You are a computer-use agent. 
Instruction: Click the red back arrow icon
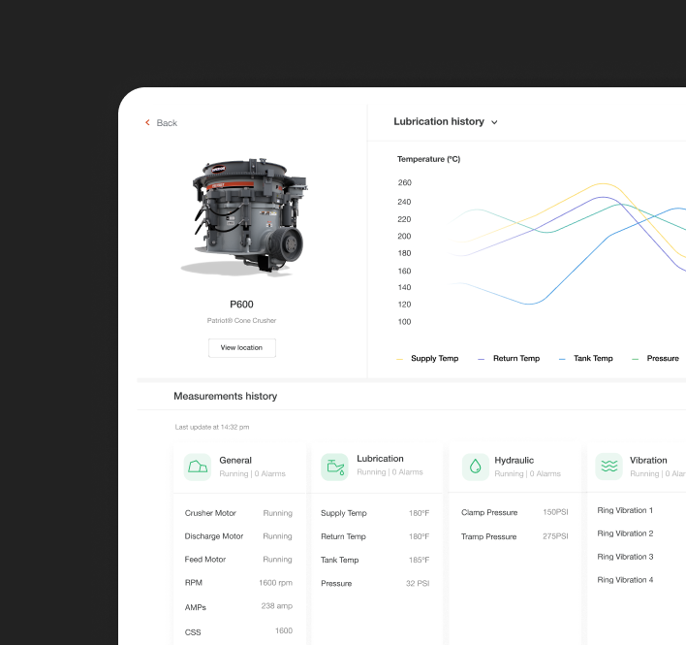tap(147, 123)
